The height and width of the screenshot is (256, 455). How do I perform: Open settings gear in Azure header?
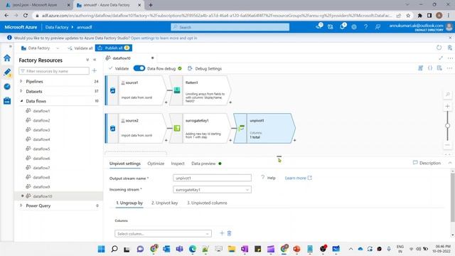354,27
